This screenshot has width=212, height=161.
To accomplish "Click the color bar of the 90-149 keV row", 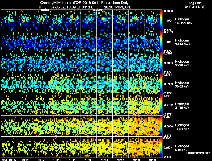I will (x=161, y=41).
